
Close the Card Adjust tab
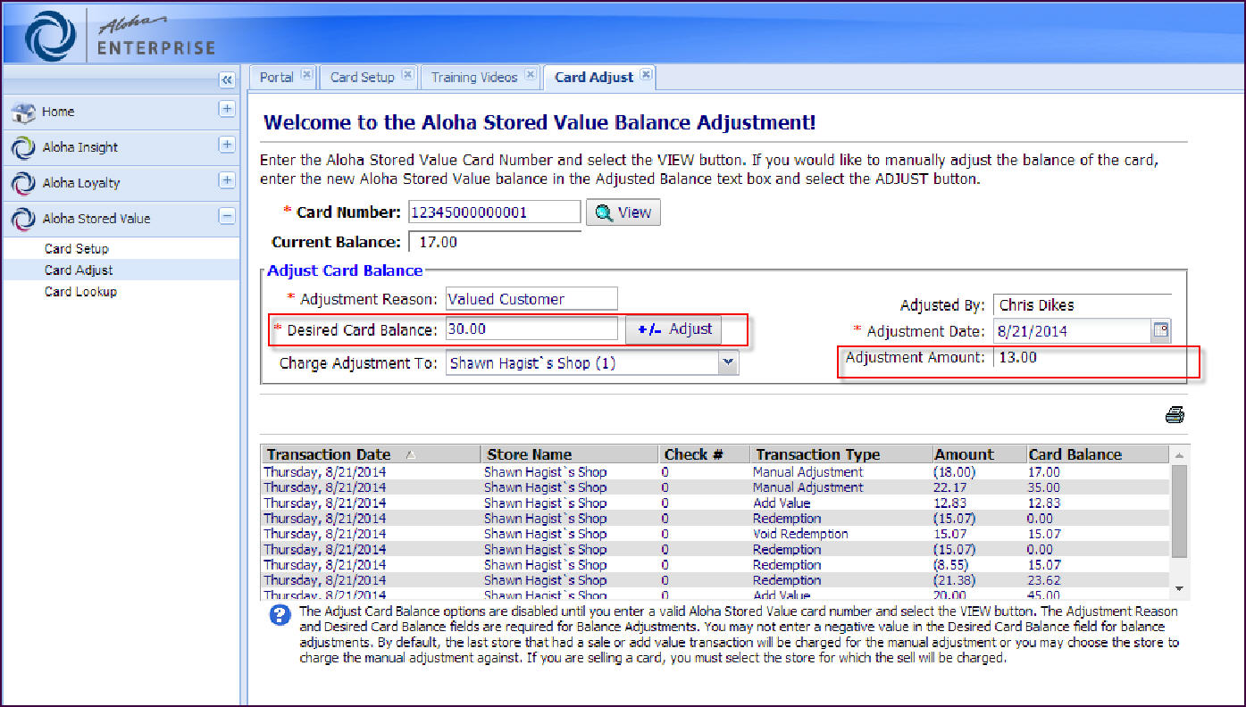(646, 75)
